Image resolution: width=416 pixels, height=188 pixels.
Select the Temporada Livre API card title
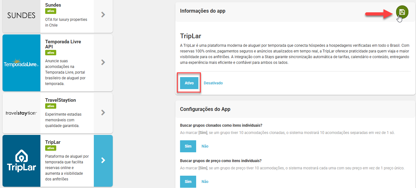(63, 44)
